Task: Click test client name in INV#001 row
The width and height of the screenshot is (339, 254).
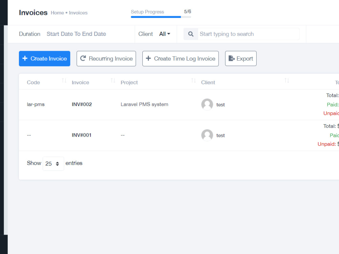Action: (221, 135)
